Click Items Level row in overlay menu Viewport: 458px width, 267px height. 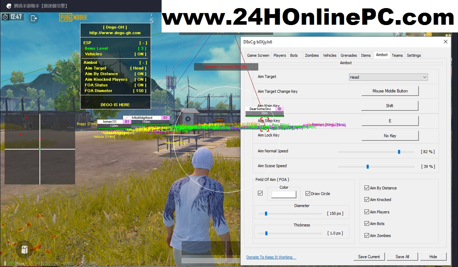(x=115, y=48)
